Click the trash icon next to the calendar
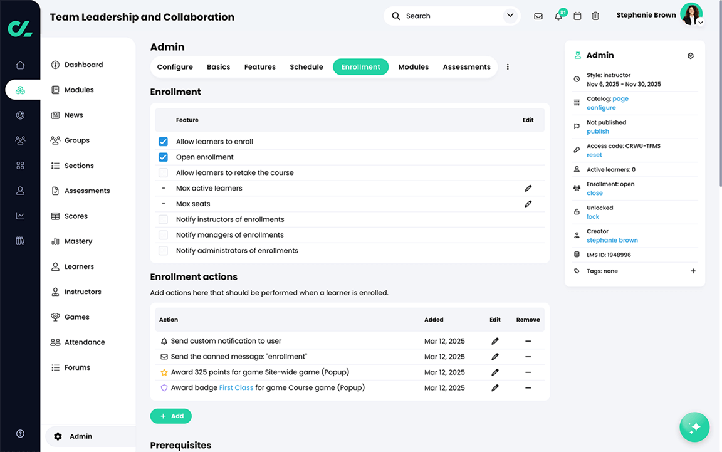The width and height of the screenshot is (722, 452). point(595,16)
